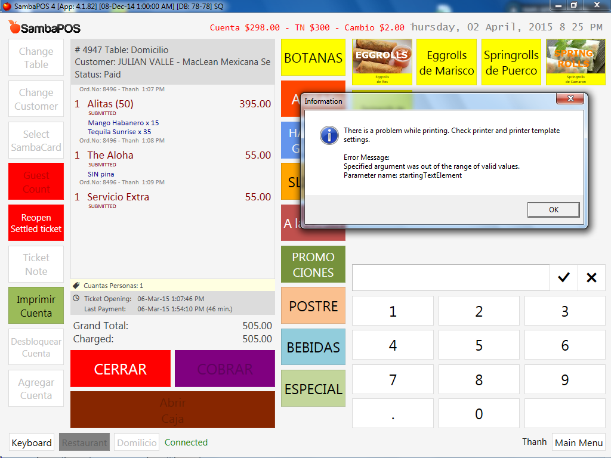Select the Eggrolls de Res thumbnail
Screen dimensions: 611x458
point(382,61)
